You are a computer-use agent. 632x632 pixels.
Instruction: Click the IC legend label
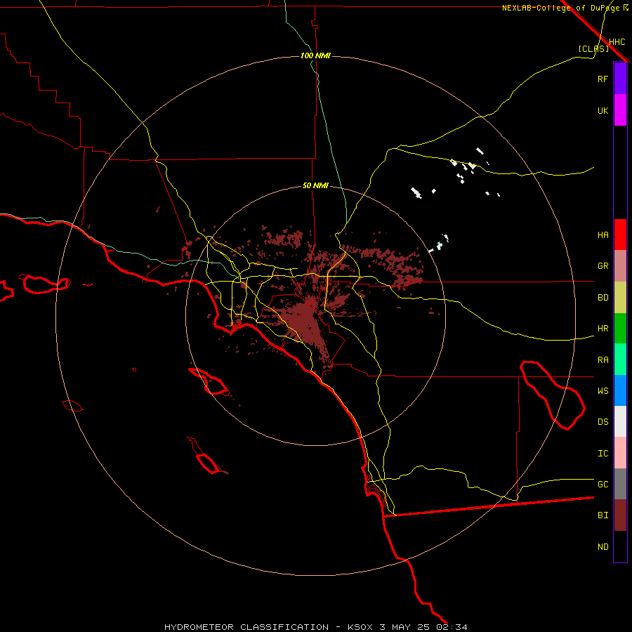603,454
